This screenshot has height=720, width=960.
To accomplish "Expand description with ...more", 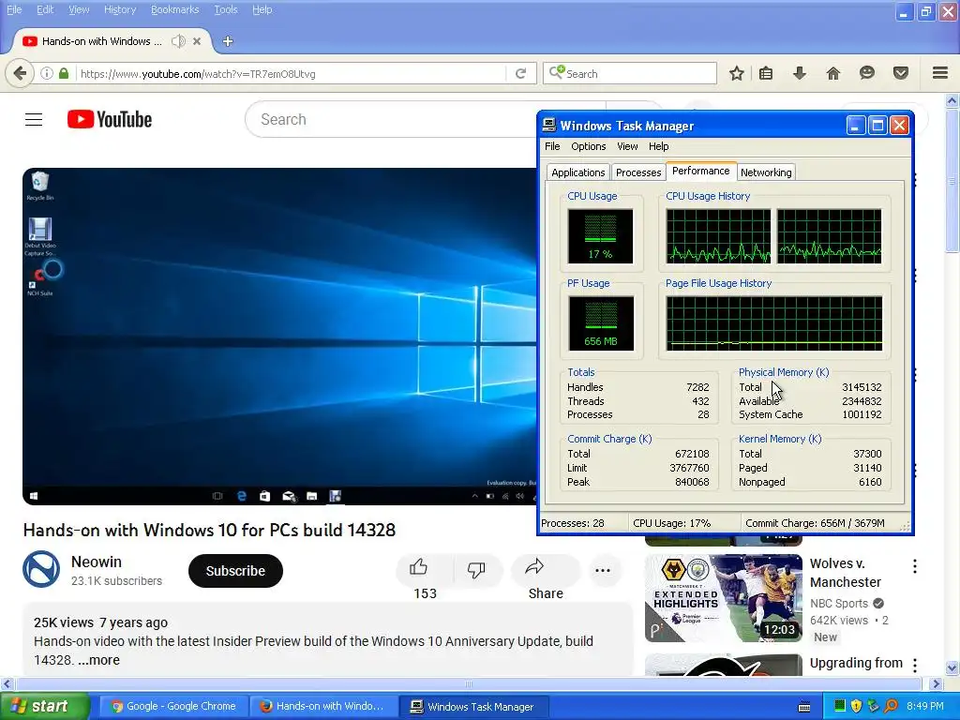I will 98,660.
